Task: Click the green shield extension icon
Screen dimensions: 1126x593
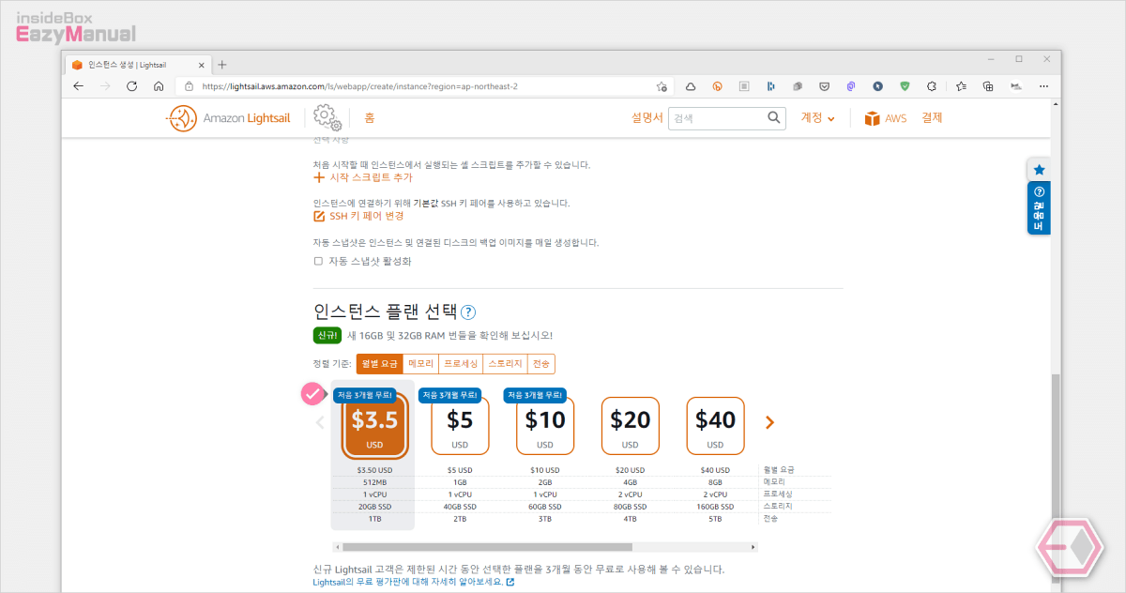Action: (905, 86)
